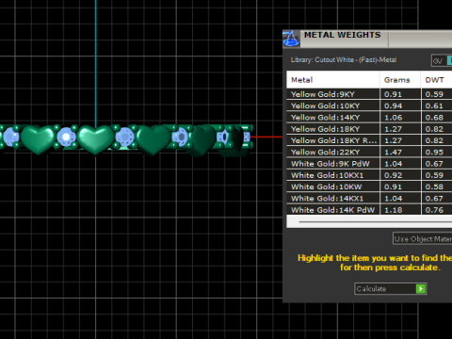Click the Library: Cutout White label
The image size is (452, 339).
click(344, 60)
